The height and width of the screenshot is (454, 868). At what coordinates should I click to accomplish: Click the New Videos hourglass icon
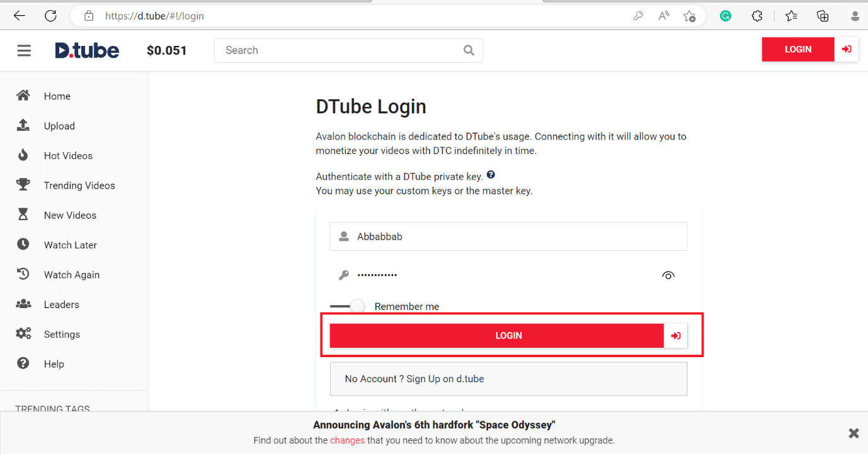(x=23, y=214)
